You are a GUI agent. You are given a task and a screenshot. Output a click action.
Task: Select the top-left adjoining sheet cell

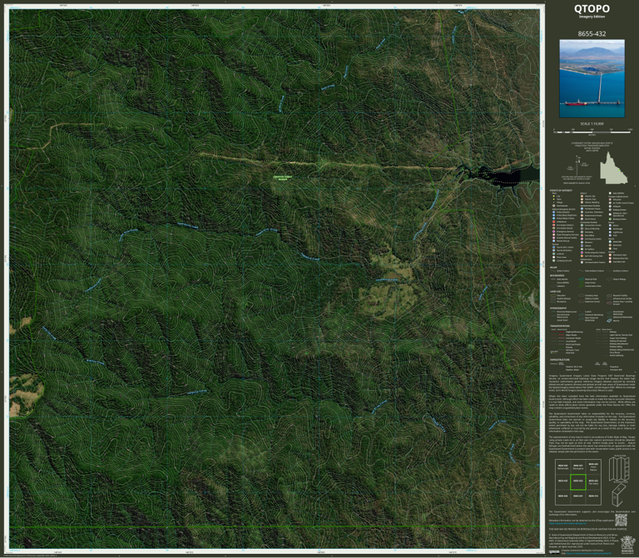click(562, 467)
